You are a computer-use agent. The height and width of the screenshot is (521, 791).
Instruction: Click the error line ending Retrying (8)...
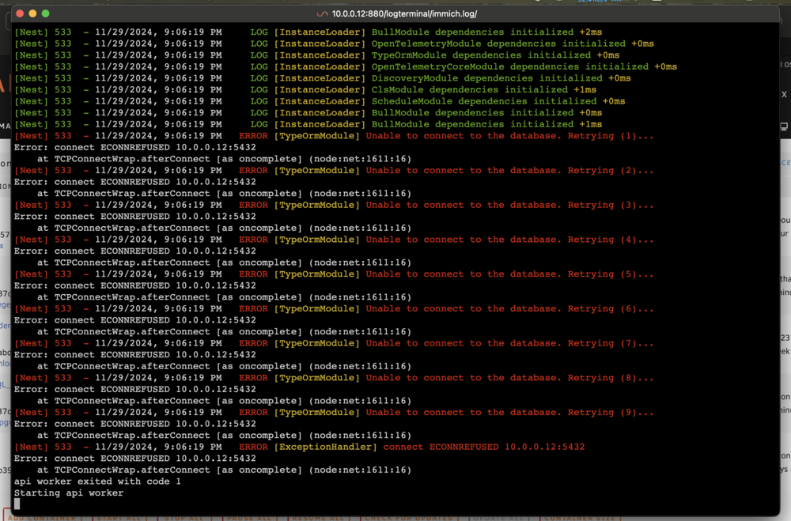tap(334, 378)
